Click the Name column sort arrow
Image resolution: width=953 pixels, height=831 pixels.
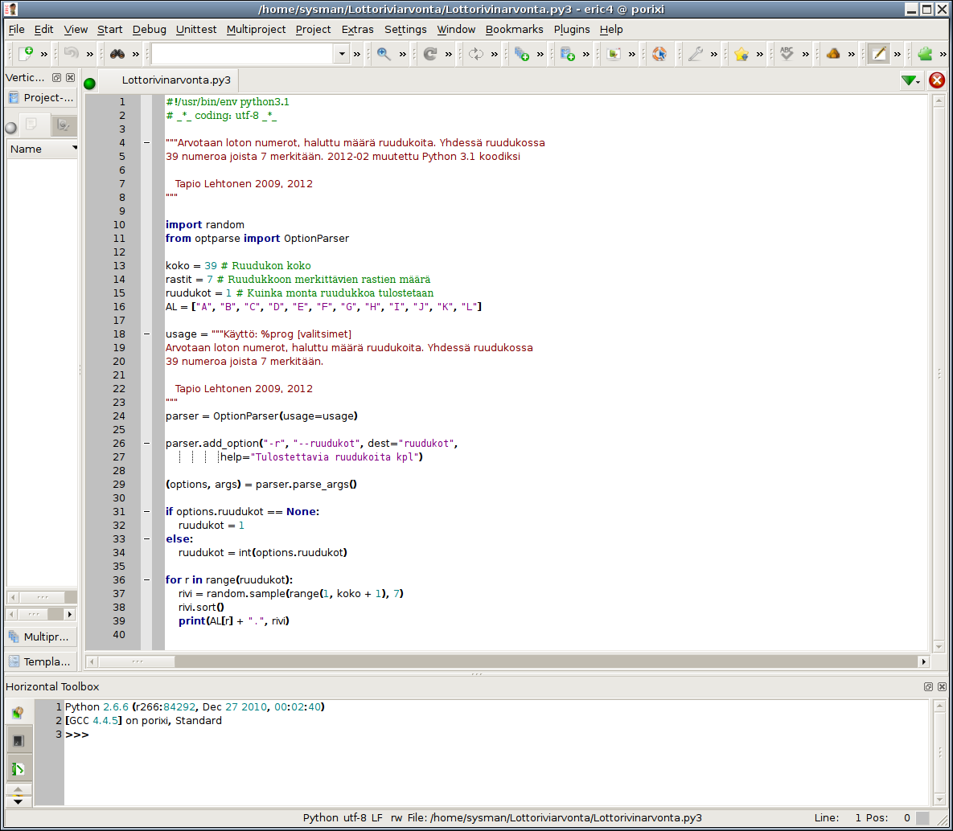coord(74,148)
